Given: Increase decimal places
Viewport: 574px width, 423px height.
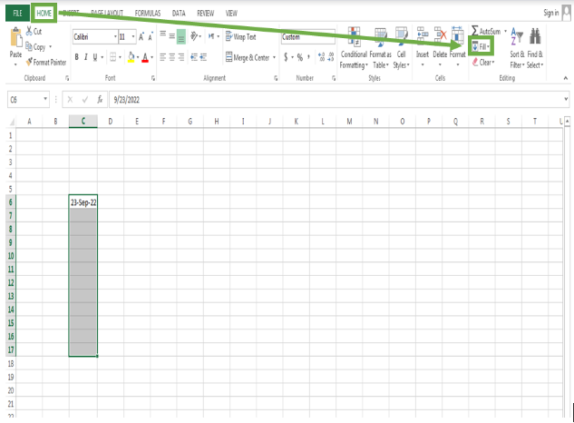Looking at the screenshot, I should point(321,57).
